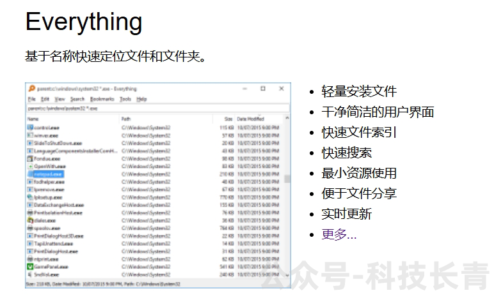The height and width of the screenshot is (307, 503).
Task: Maximize the Everything window
Action: [263, 89]
